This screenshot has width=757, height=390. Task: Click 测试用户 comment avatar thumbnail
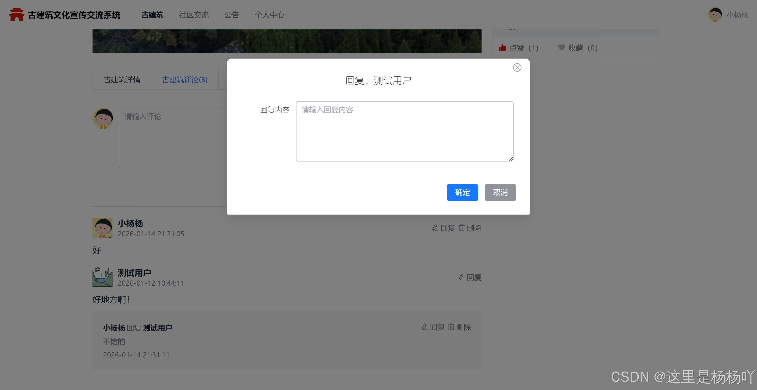point(102,277)
